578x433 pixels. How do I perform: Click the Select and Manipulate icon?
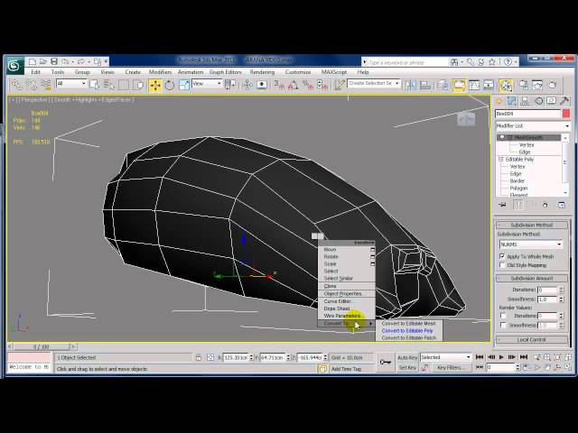click(247, 86)
